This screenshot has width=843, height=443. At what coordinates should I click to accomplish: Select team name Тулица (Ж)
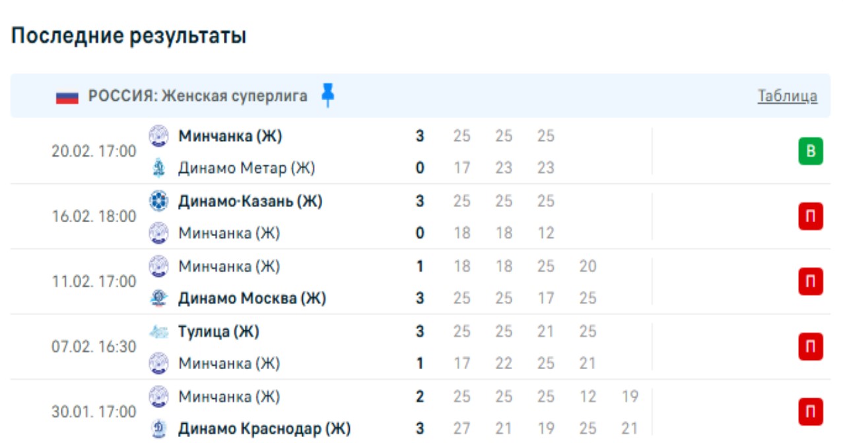tap(219, 332)
